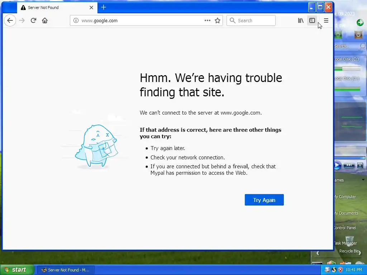367x275 pixels.
Task: Click the sidebar media player seek bar
Action: point(350,158)
